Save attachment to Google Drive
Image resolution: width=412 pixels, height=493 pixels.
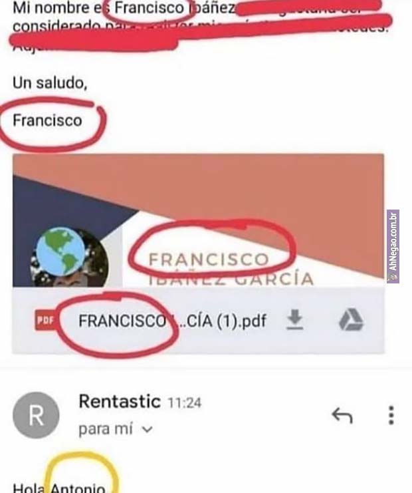tap(352, 320)
